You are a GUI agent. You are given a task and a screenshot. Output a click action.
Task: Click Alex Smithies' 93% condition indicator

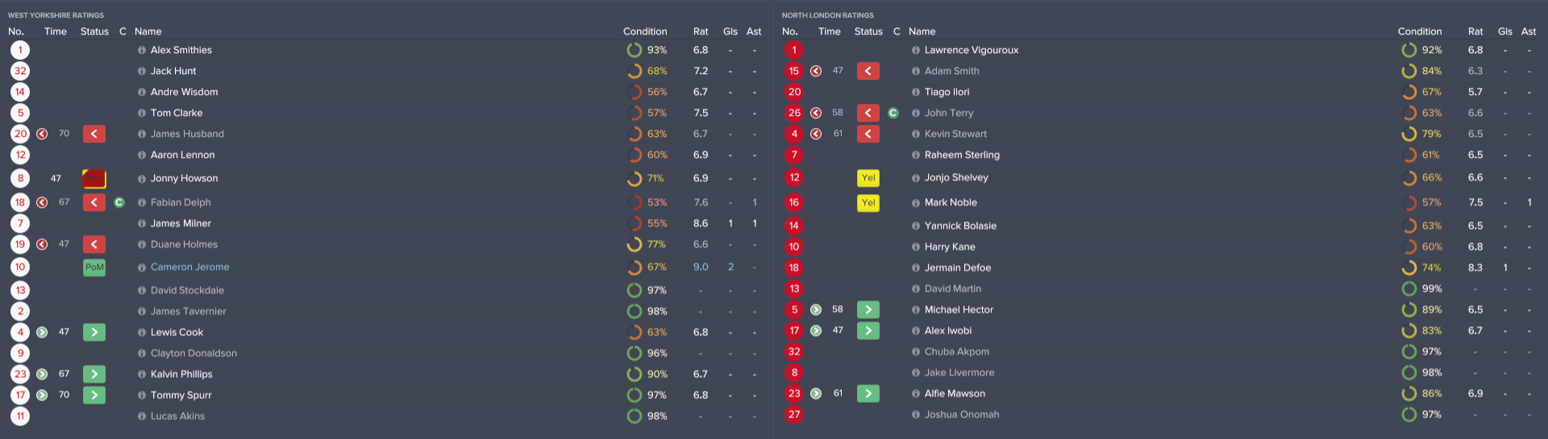[647, 50]
